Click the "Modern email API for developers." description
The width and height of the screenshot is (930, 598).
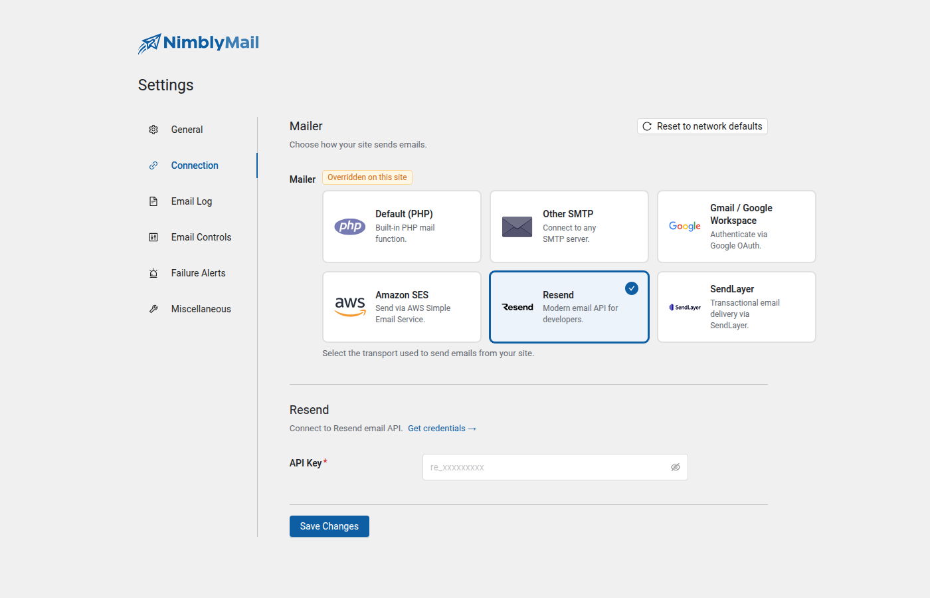[581, 314]
